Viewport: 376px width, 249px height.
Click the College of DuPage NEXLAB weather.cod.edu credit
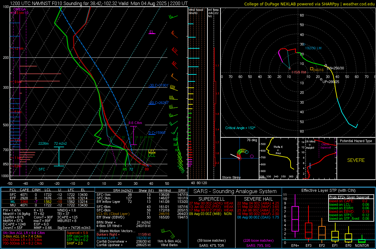tap(309, 4)
